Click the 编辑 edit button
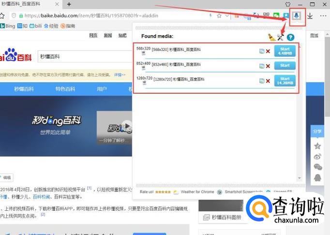 (6, 177)
